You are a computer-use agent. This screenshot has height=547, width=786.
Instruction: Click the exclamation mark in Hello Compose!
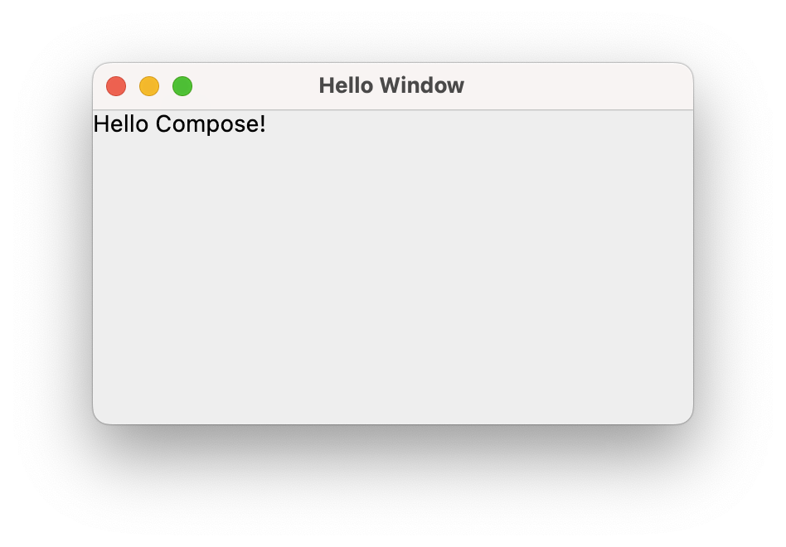pyautogui.click(x=263, y=123)
